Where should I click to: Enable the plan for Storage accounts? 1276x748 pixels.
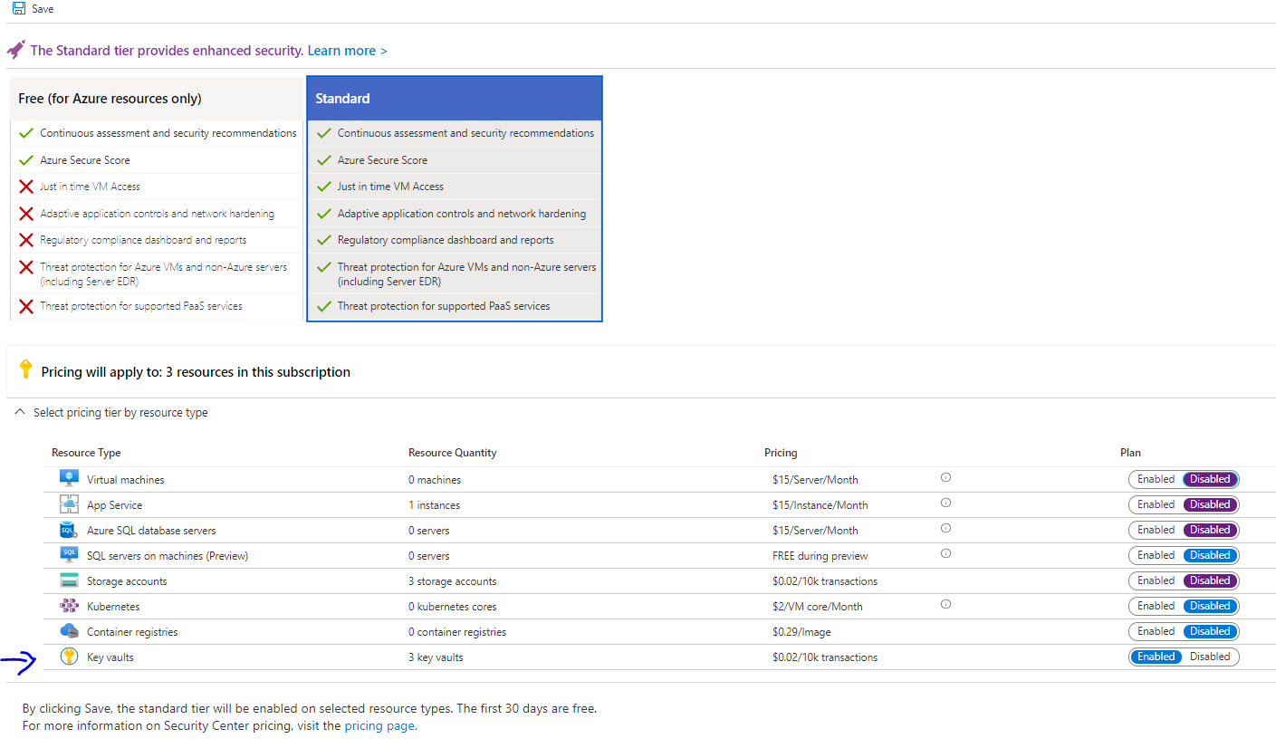[x=1156, y=580]
